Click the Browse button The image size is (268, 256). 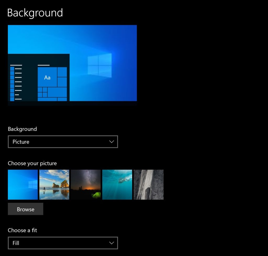25,209
